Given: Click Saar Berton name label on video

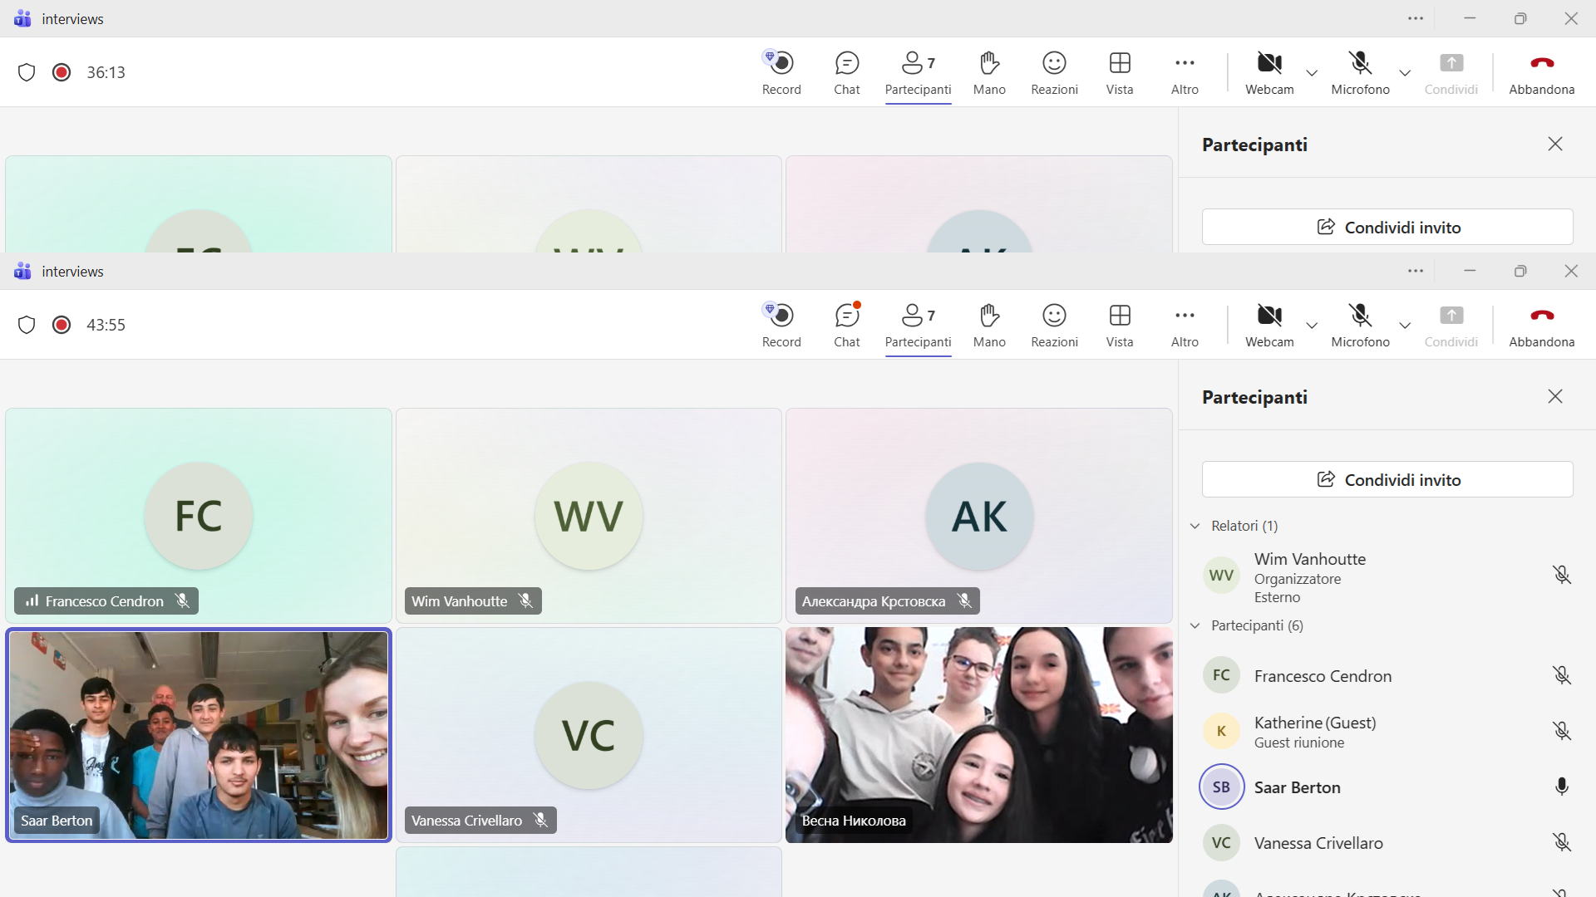Looking at the screenshot, I should pyautogui.click(x=57, y=821).
